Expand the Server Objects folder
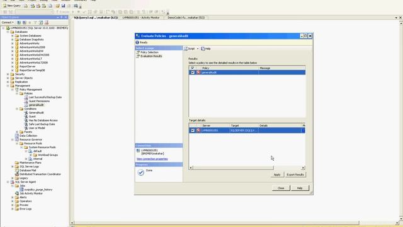This screenshot has width=403, height=227. tap(8, 78)
